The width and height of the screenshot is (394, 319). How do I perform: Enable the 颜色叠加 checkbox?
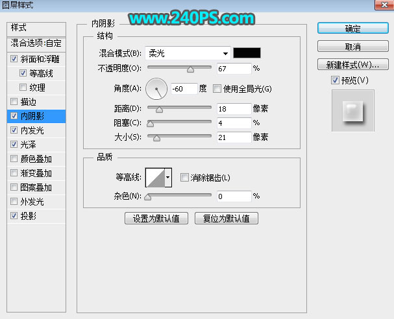[x=14, y=159]
